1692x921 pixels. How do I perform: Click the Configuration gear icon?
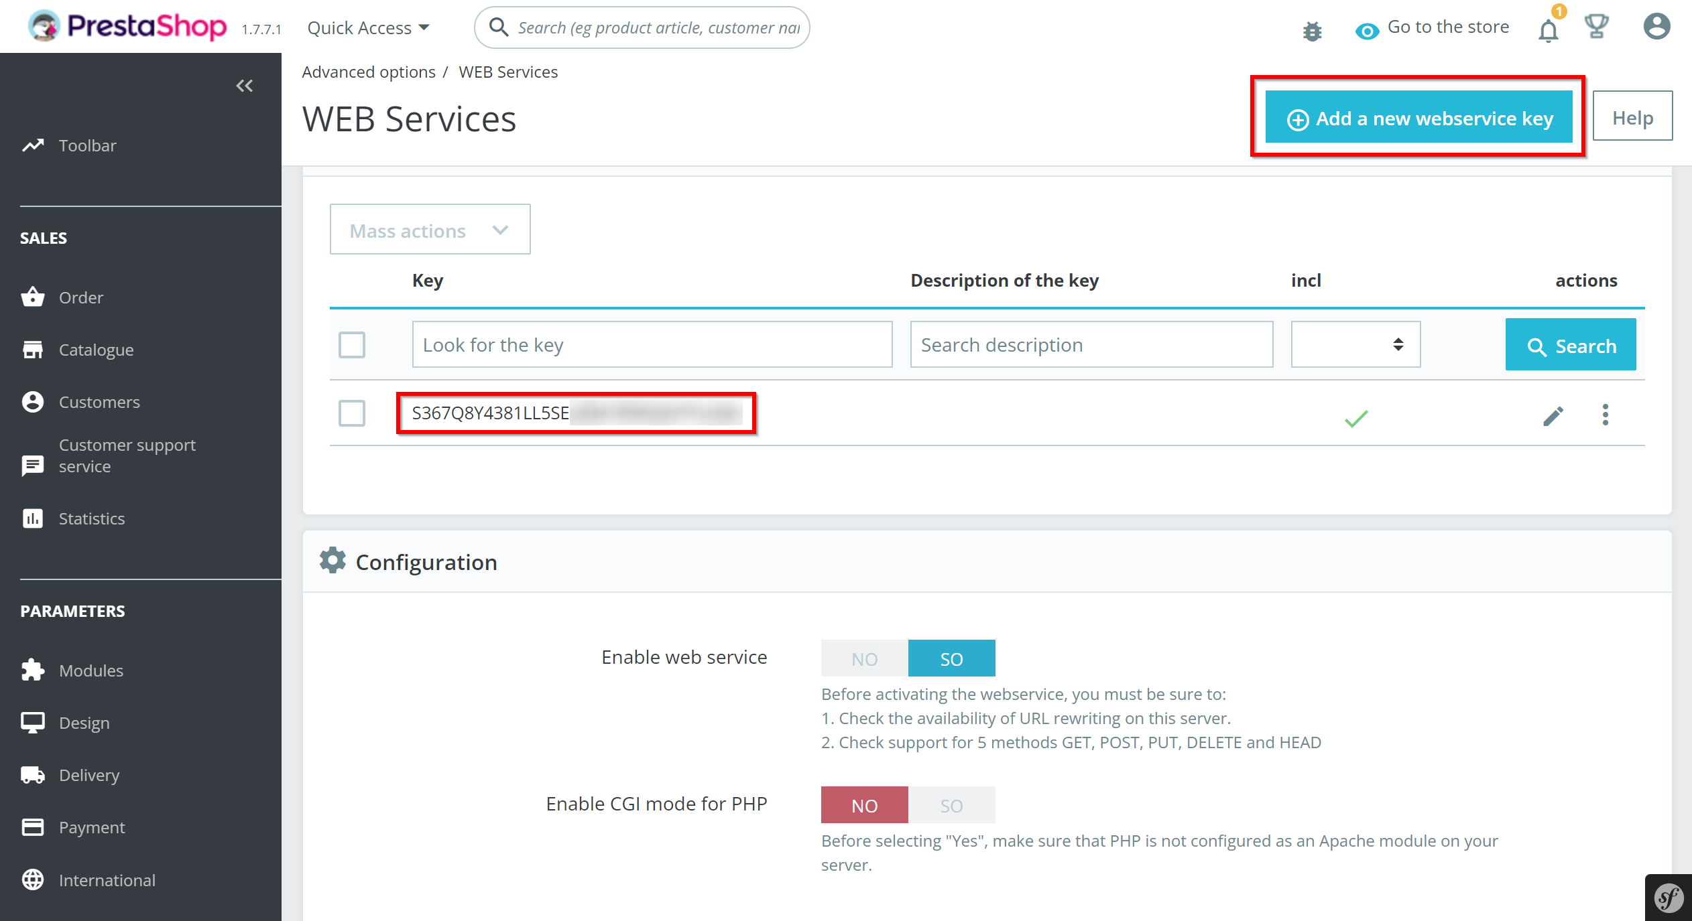pos(333,561)
